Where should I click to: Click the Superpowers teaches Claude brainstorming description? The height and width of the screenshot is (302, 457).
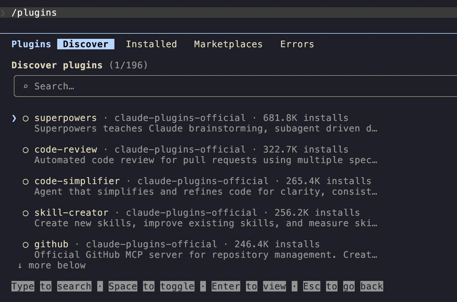206,128
